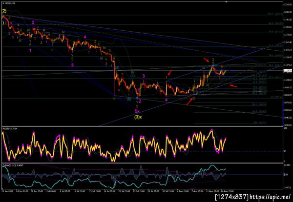
Task: Click the 19 Jun 2015 date label
Action: coord(7,191)
